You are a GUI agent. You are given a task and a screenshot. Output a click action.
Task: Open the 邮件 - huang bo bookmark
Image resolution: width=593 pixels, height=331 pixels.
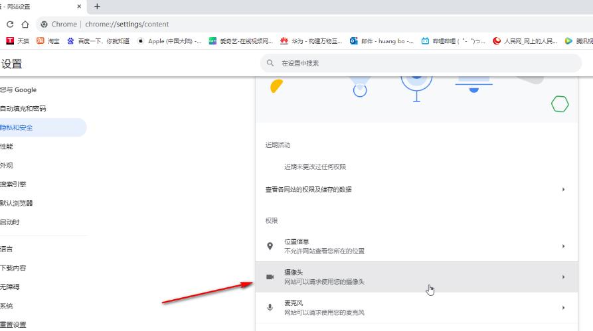point(382,41)
